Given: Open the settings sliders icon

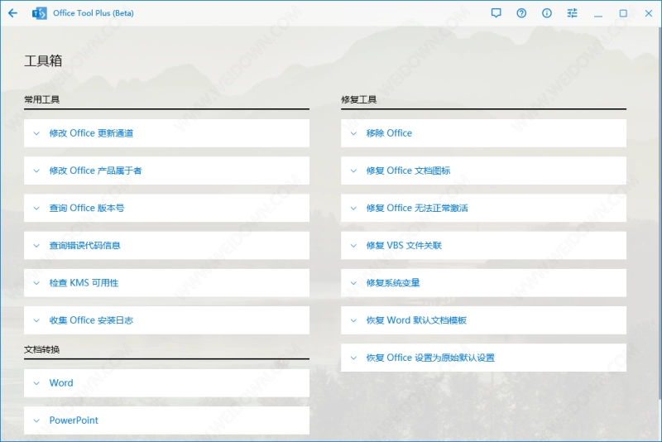Looking at the screenshot, I should point(572,13).
